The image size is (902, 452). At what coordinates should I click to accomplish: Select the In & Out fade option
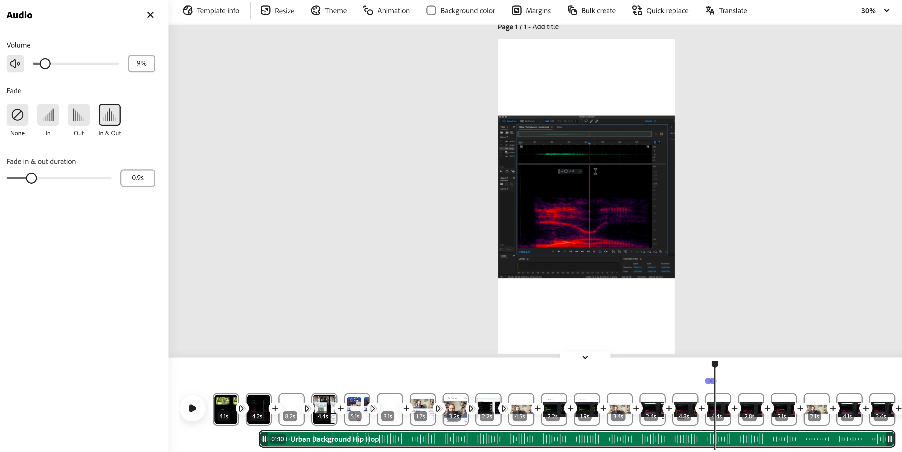109,115
